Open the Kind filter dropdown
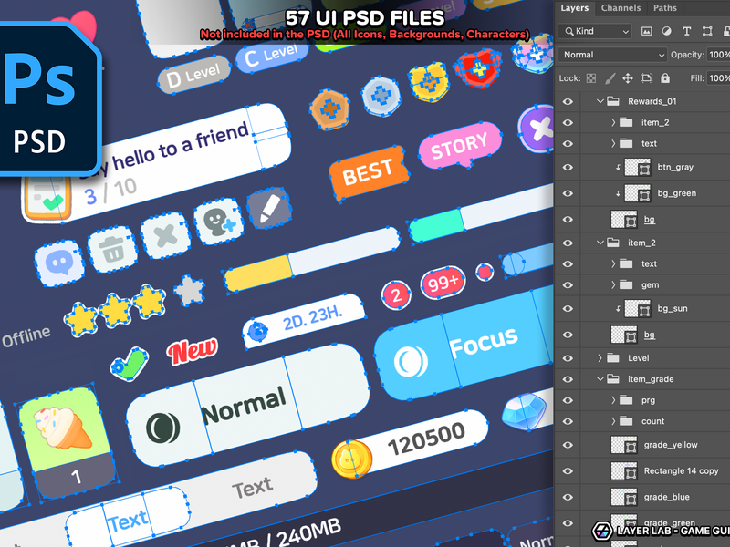This screenshot has height=547, width=730. coord(595,31)
